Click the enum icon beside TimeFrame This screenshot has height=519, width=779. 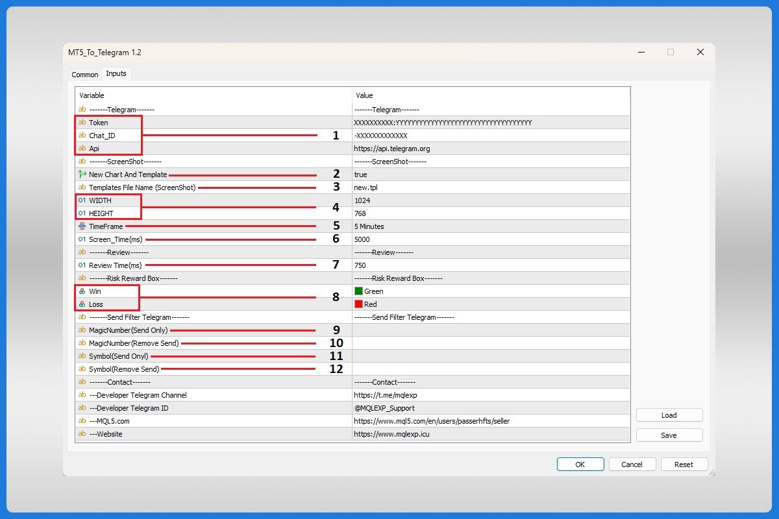pyautogui.click(x=82, y=226)
